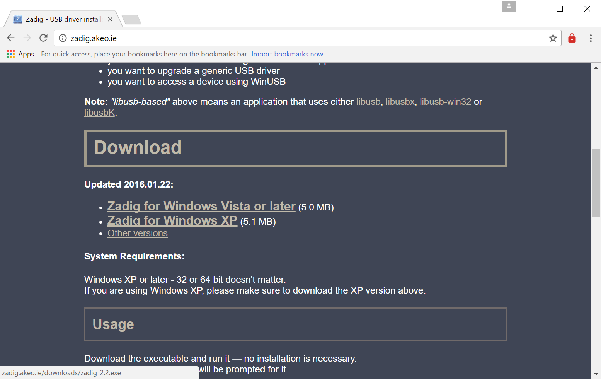Image resolution: width=601 pixels, height=379 pixels.
Task: Click 'you want to access a device using WinUSB'
Action: pyautogui.click(x=196, y=82)
